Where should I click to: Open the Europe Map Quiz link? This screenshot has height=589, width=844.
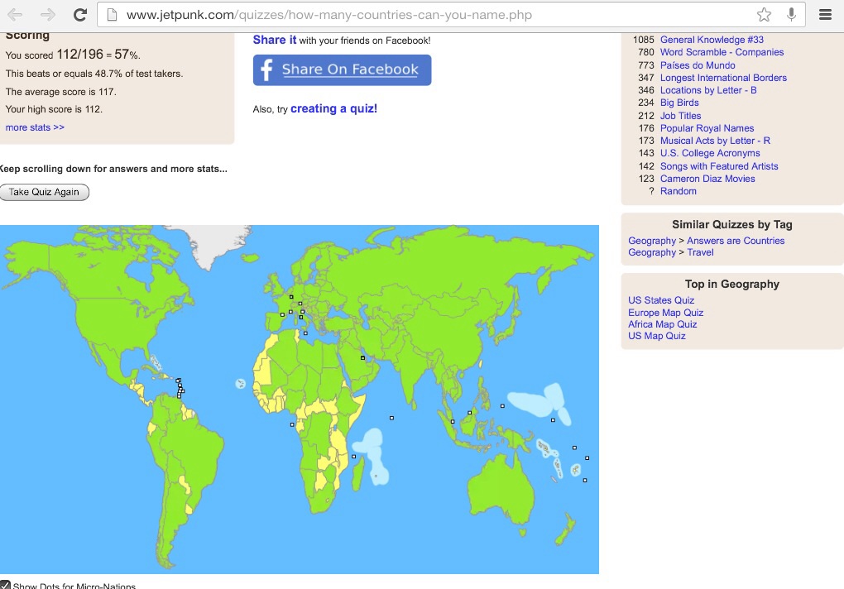(665, 313)
